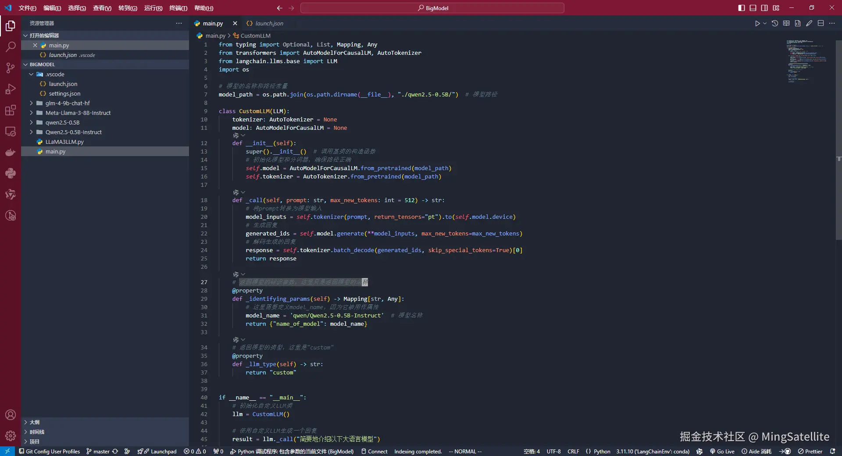The height and width of the screenshot is (456, 842).
Task: Go forward with the navigation arrow
Action: 291,8
